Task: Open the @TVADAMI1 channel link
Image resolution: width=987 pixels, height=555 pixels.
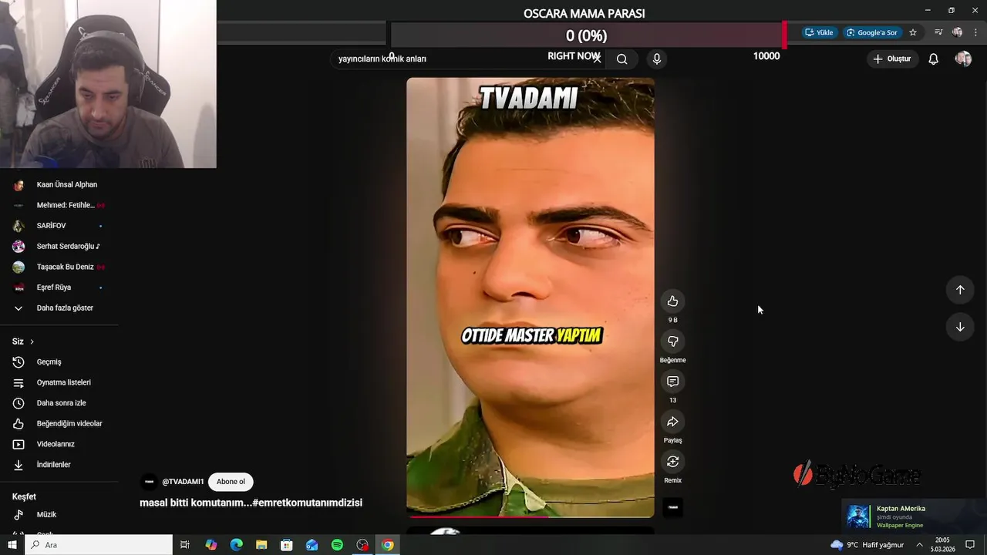Action: coord(183,482)
